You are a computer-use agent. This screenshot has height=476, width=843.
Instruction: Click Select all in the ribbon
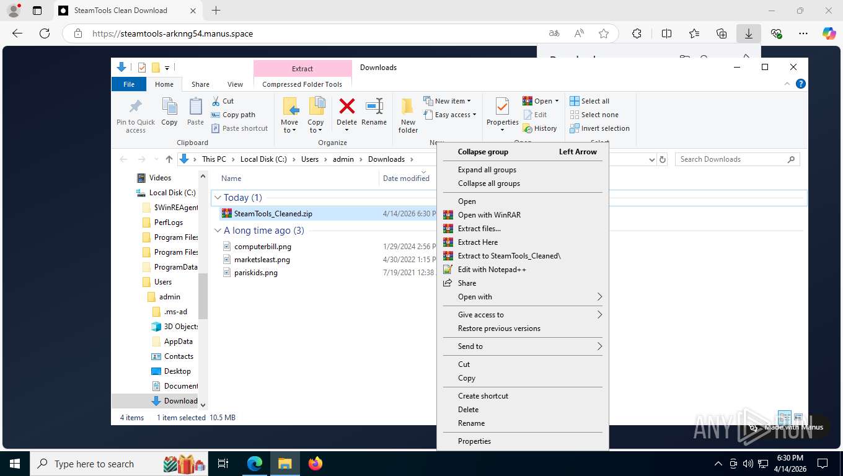point(589,101)
